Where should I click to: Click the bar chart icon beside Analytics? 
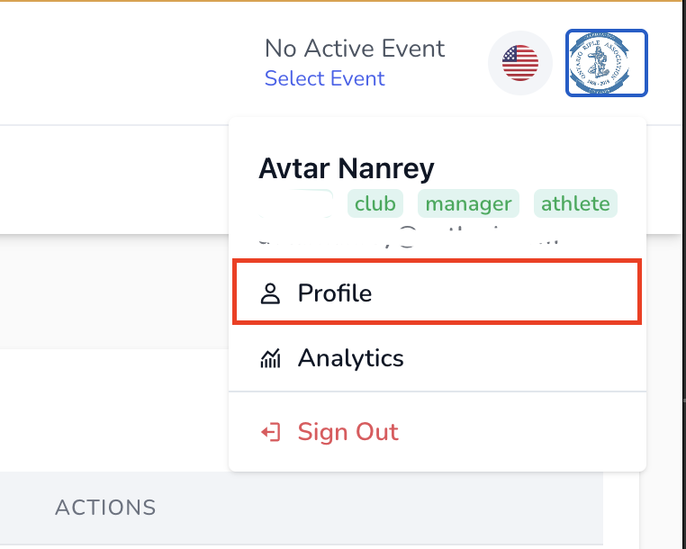[270, 358]
